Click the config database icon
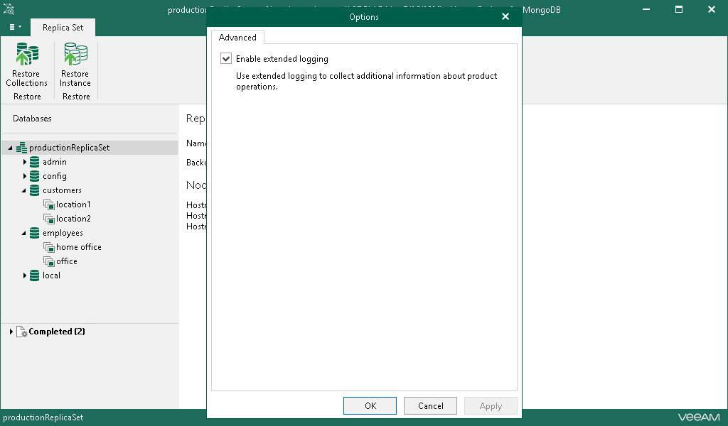The image size is (728, 426). click(x=34, y=176)
